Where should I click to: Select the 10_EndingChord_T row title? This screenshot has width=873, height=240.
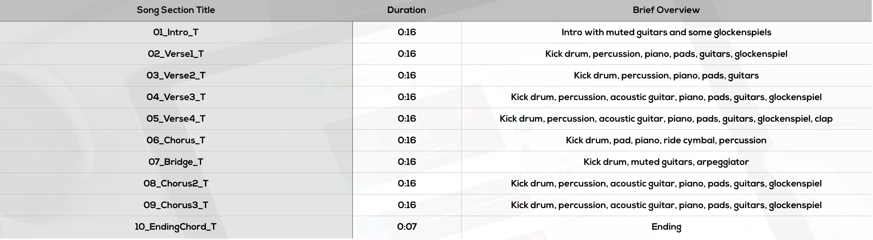(176, 227)
